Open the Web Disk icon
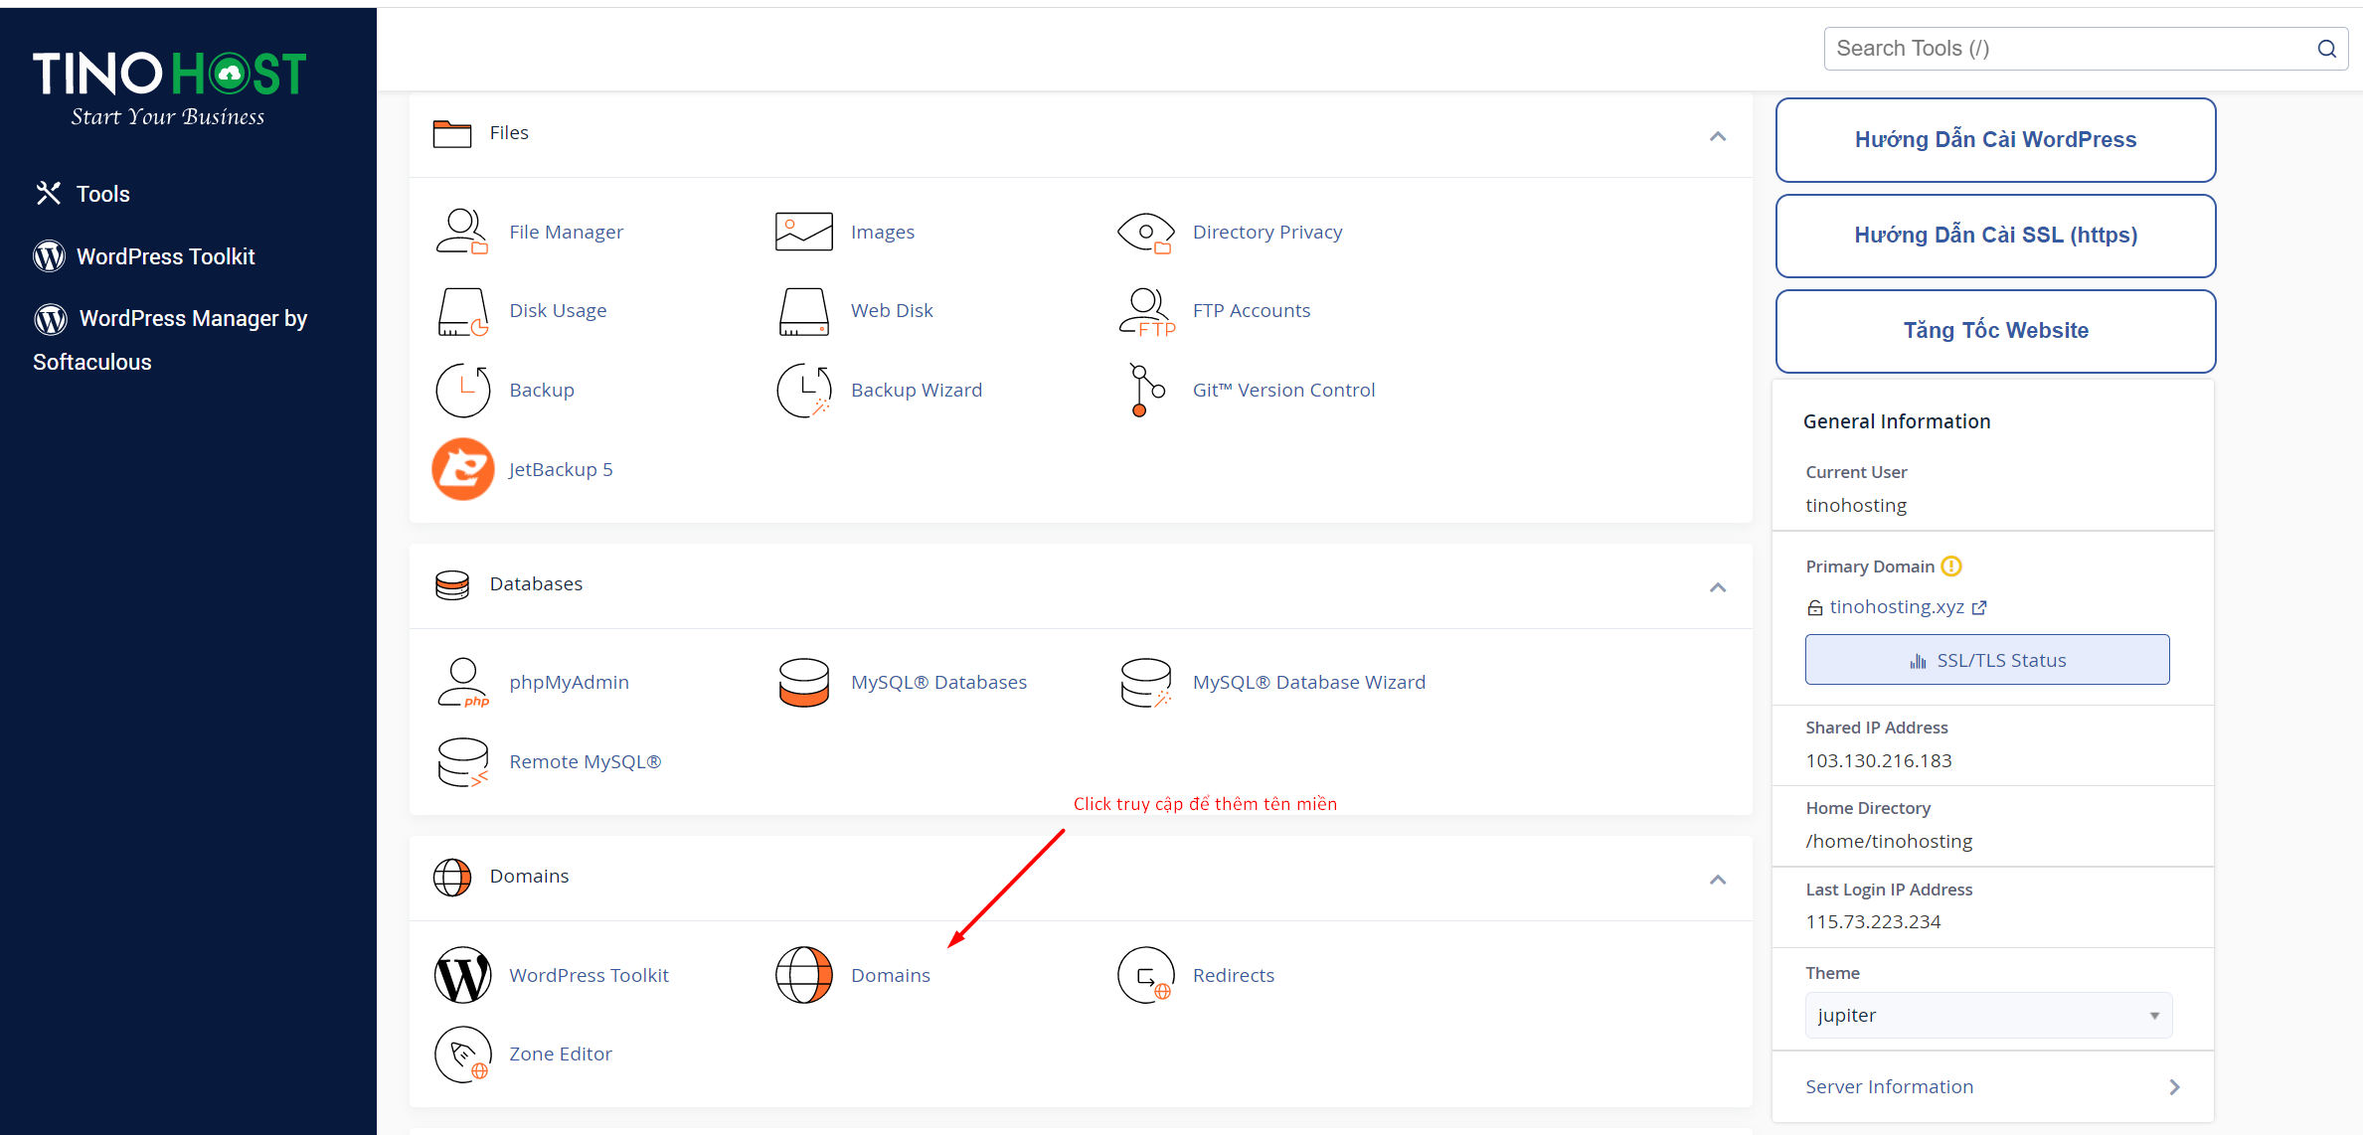The height and width of the screenshot is (1135, 2363). pos(803,311)
